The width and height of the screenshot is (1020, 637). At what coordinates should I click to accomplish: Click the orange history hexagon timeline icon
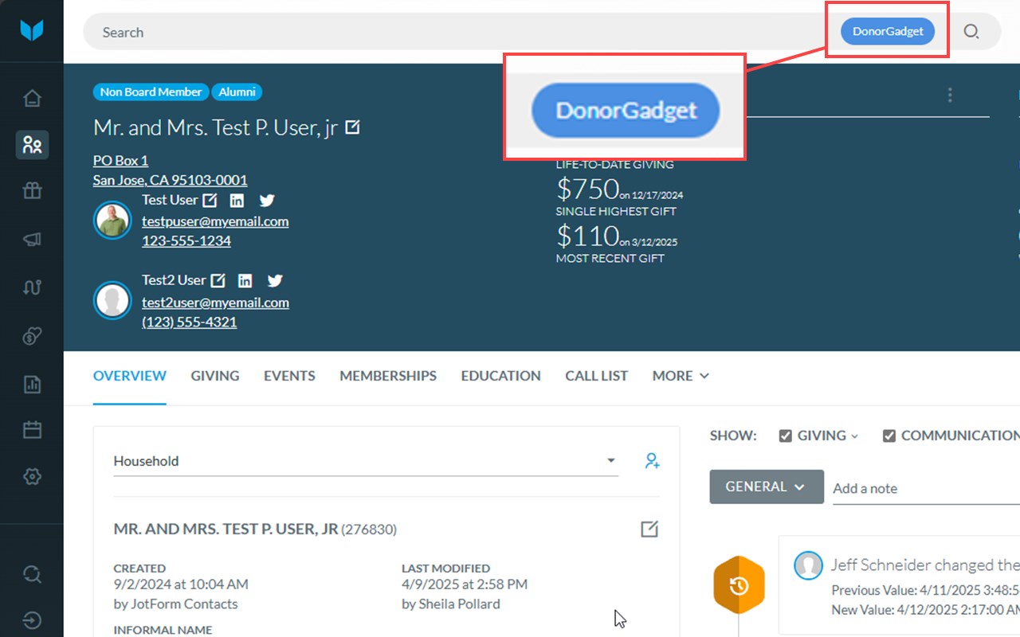[x=739, y=585]
